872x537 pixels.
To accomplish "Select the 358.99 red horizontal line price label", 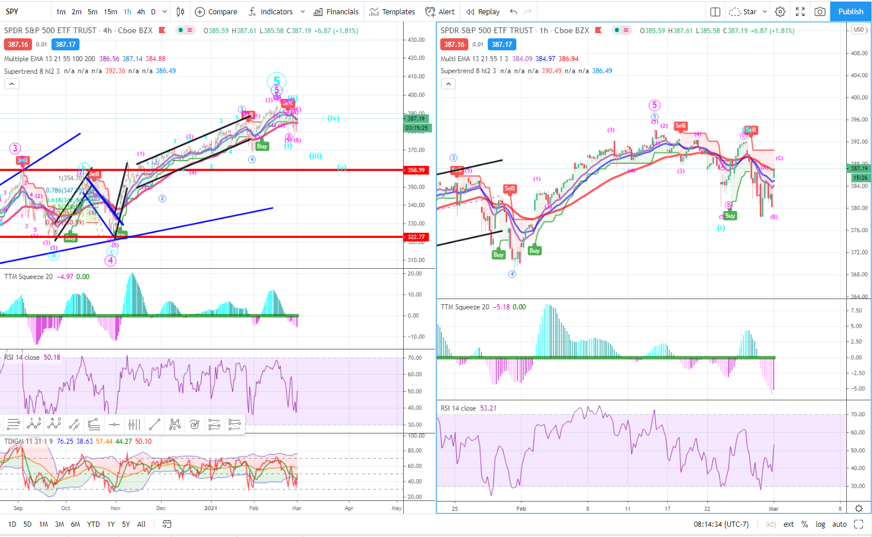I will (x=416, y=170).
